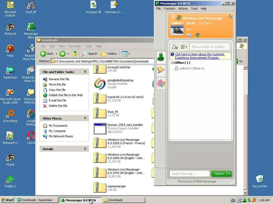Screen dimensions: 273x204
Task: Click Copy this file
Action: [x=57, y=90]
